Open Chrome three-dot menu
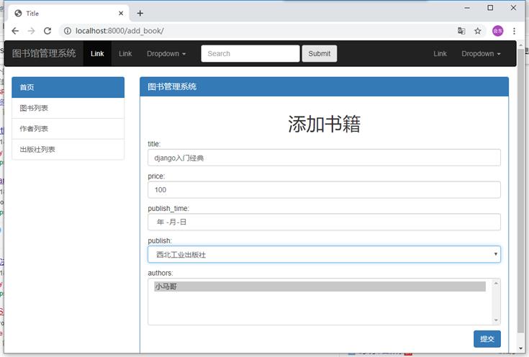The width and height of the screenshot is (529, 357). pos(515,31)
